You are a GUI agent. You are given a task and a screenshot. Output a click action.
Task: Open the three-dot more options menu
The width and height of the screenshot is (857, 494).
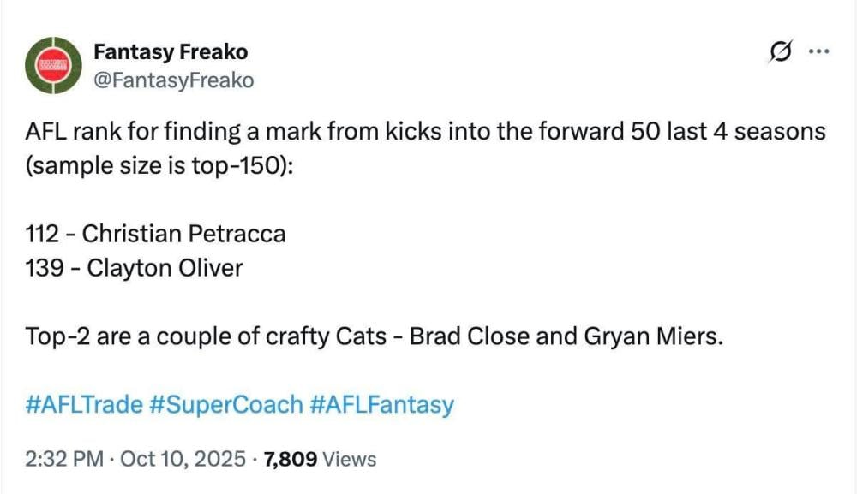tap(818, 51)
